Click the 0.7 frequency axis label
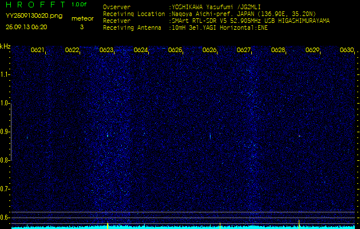 pos(5,189)
